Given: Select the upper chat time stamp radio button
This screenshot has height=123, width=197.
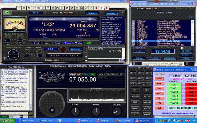Looking at the screenshot, I should coord(86,57).
